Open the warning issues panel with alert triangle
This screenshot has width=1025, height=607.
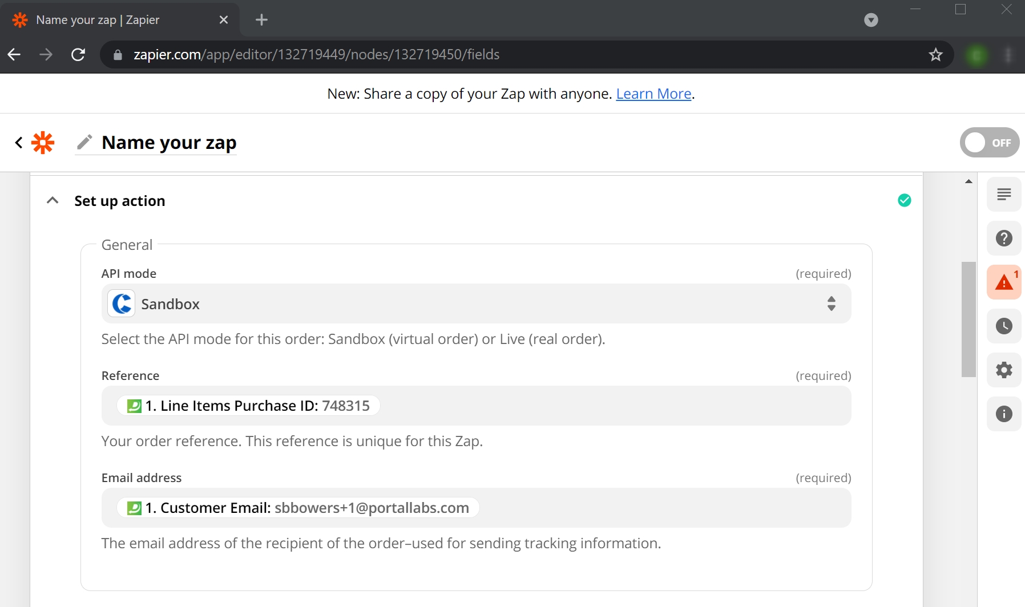1004,282
